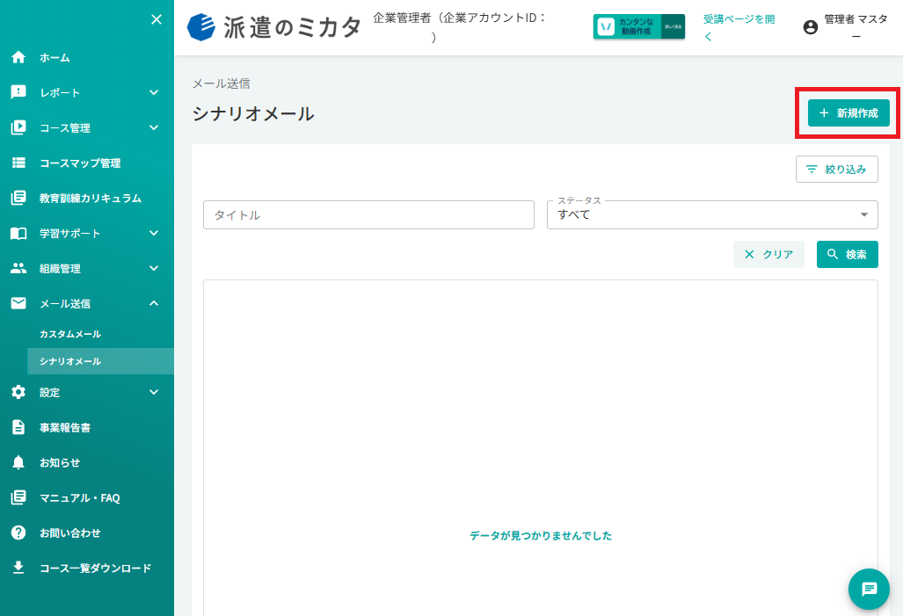Click the Course Map list icon
Screen dimensions: 903x616
18,163
